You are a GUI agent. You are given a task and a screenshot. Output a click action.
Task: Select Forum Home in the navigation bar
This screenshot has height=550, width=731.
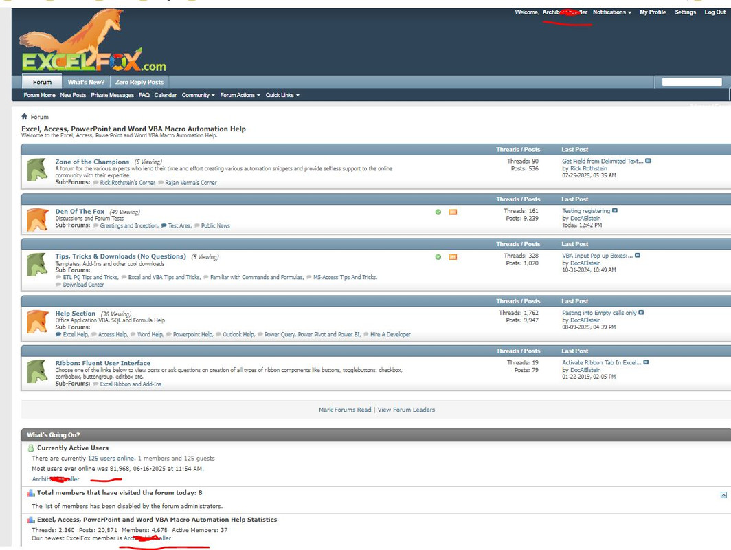coord(40,95)
